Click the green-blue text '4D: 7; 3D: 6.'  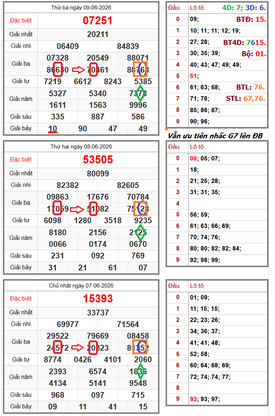tap(244, 8)
